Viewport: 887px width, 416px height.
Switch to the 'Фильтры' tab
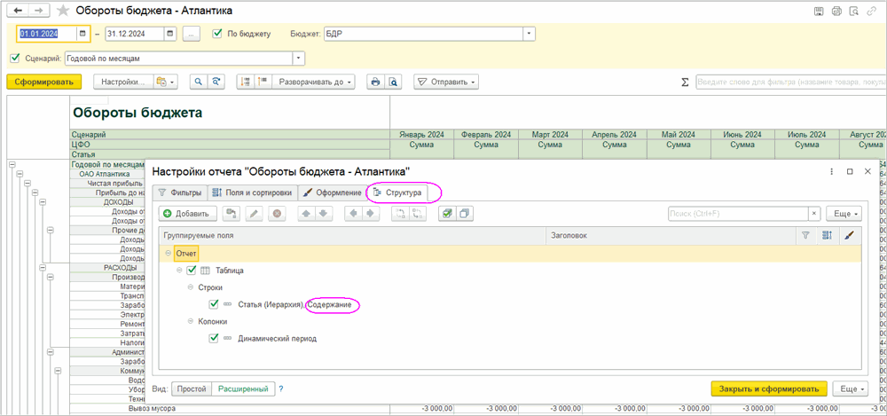pyautogui.click(x=179, y=192)
